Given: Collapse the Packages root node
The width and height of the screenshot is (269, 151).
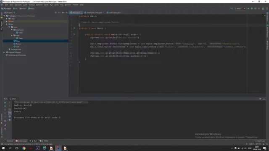Looking at the screenshot, I should click(4, 16).
